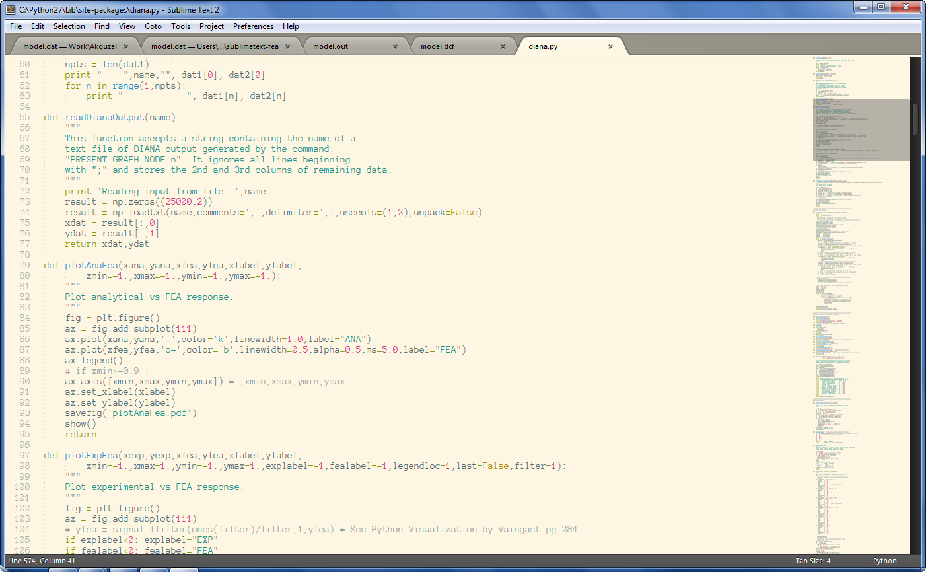Open the Preferences menu
The image size is (926, 572).
(253, 26)
